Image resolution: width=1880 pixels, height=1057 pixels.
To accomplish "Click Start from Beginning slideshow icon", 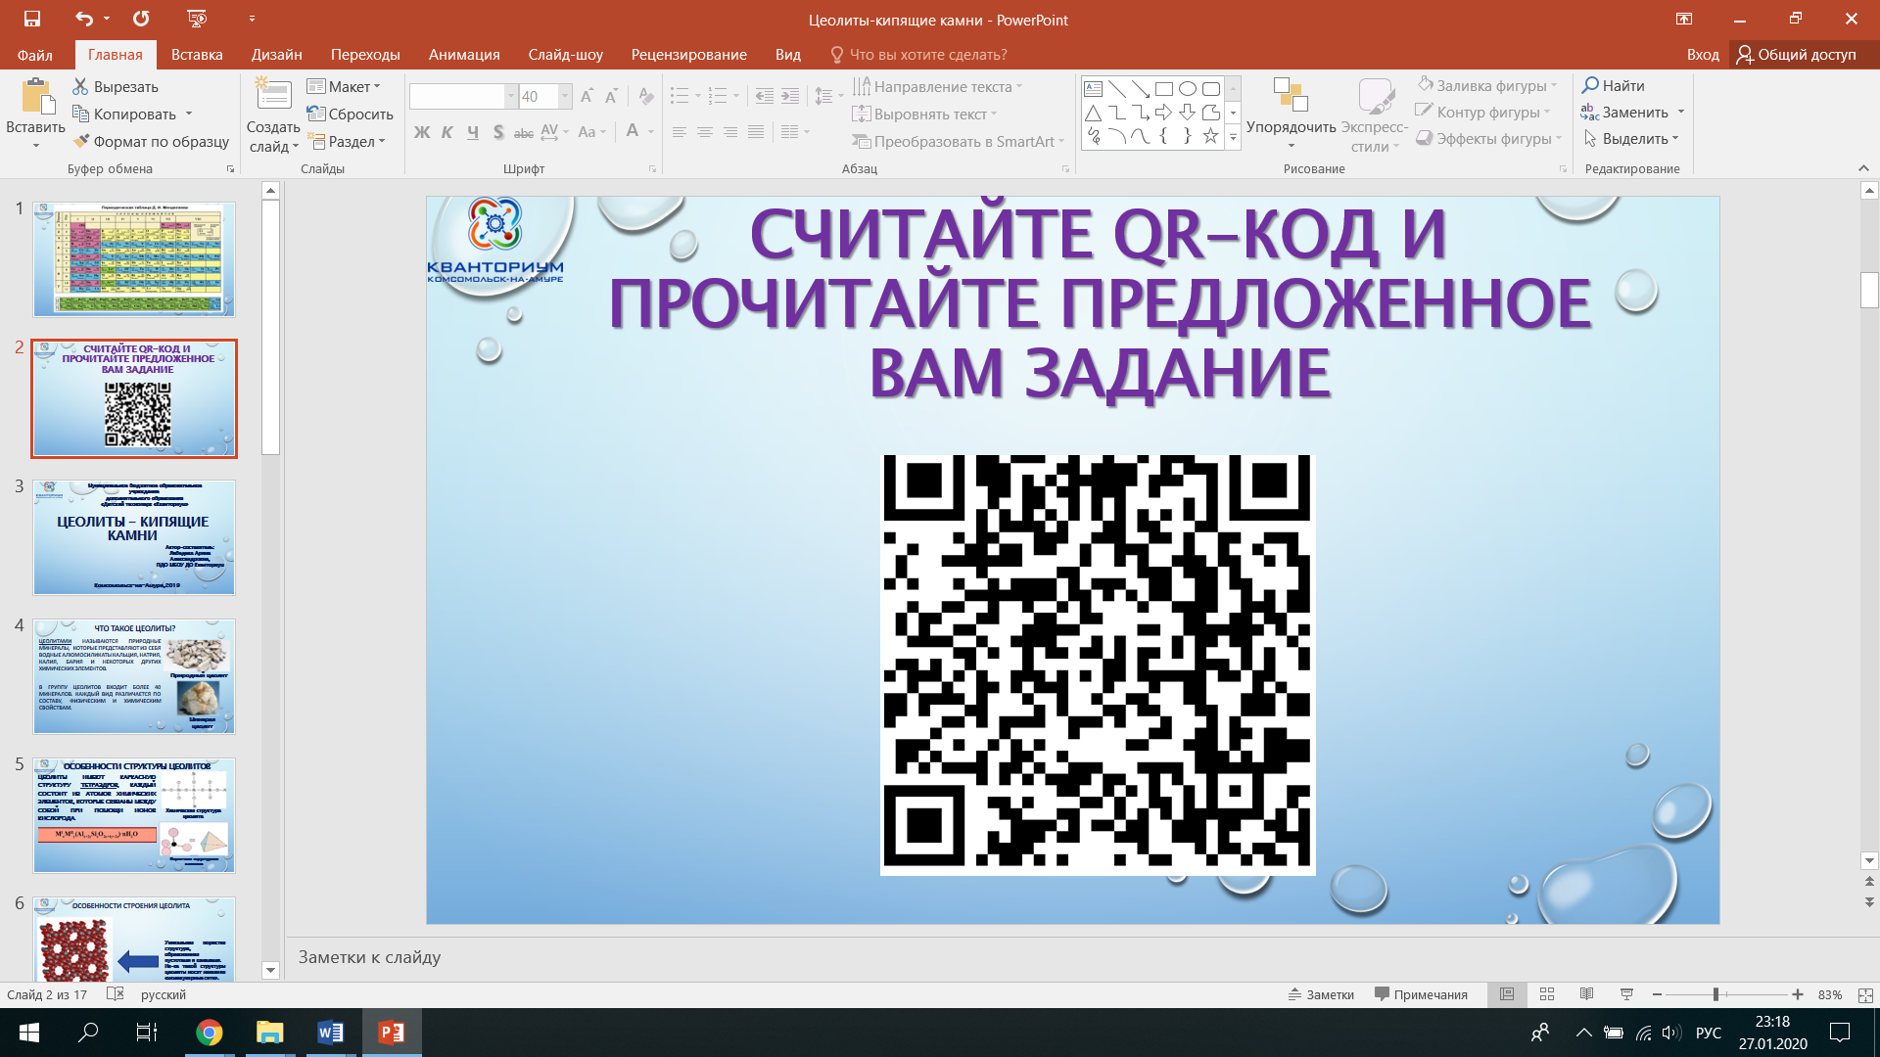I will coord(196,19).
